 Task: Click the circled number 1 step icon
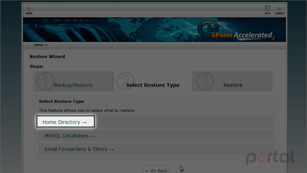pyautogui.click(x=46, y=81)
